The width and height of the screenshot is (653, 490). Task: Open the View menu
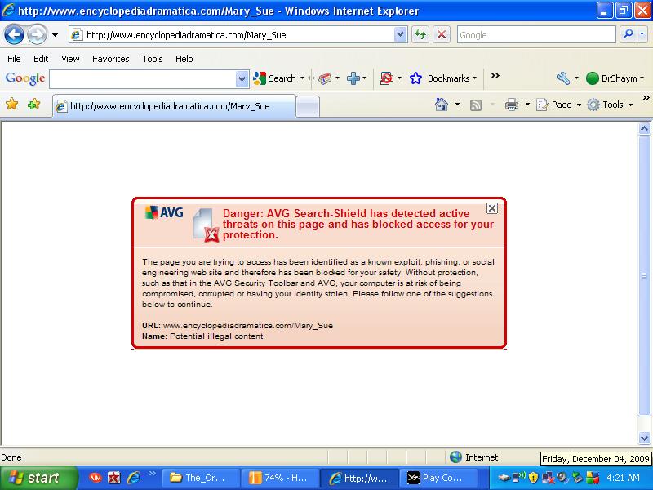pos(70,59)
